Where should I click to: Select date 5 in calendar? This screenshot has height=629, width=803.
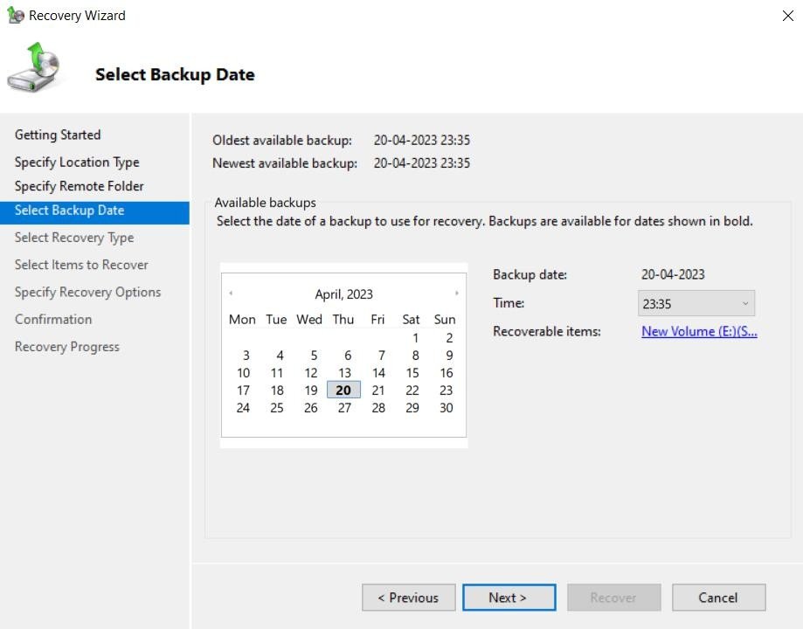click(x=314, y=356)
